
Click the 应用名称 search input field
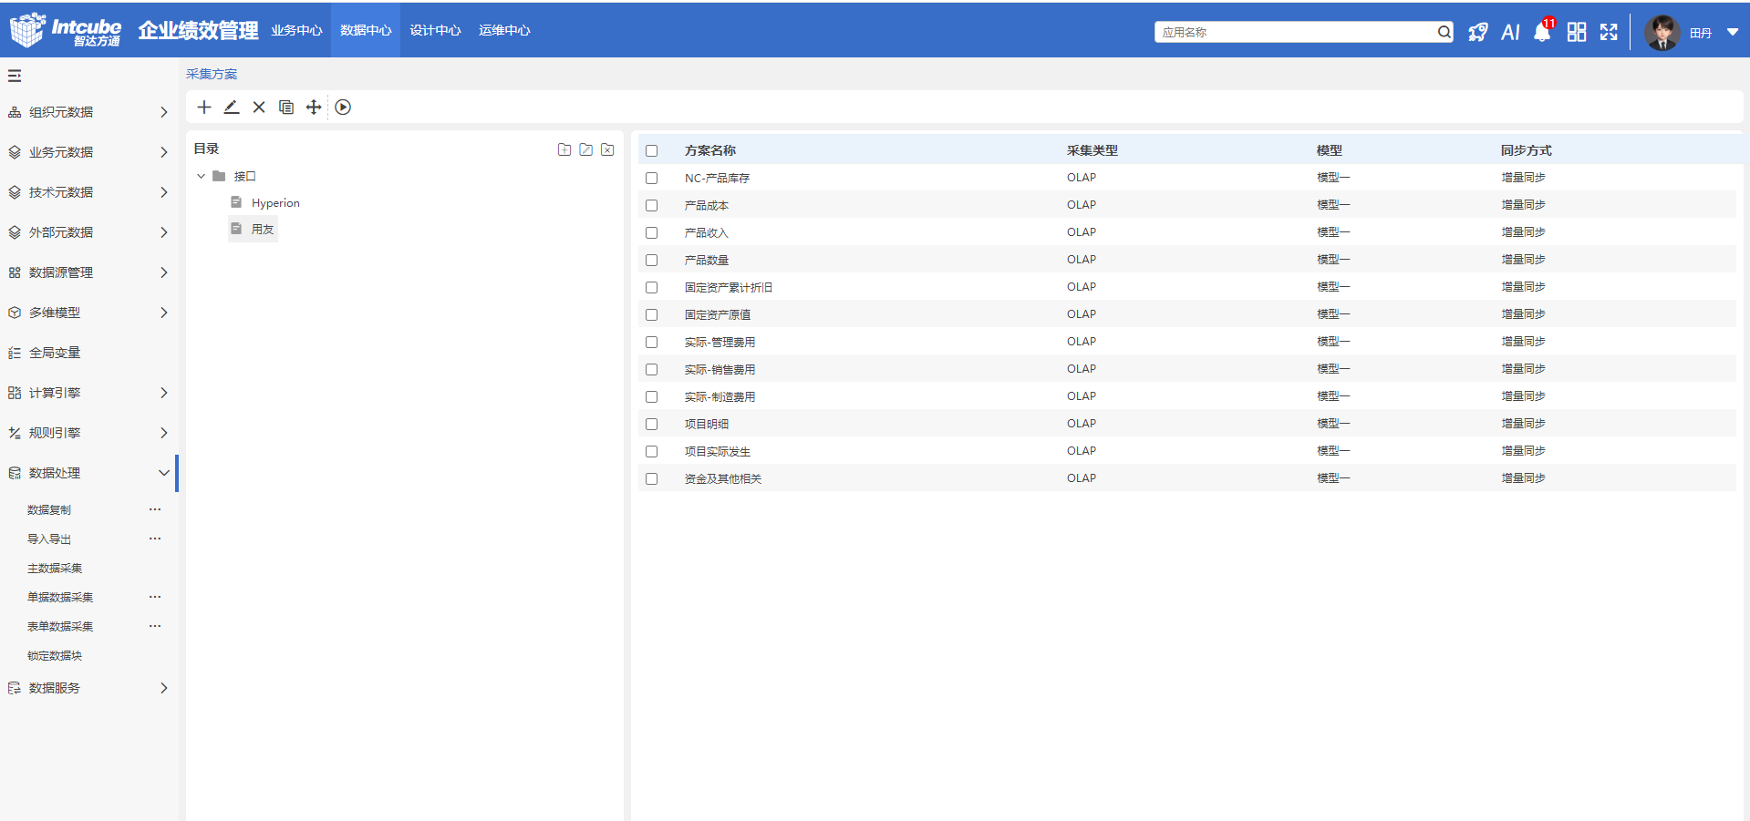pos(1295,33)
